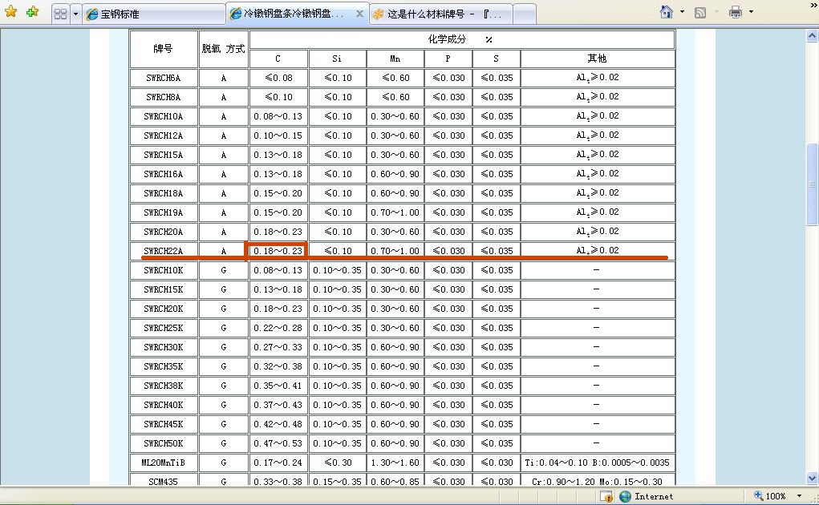
Task: Click the SWRCH45K grade cell
Action: point(164,424)
